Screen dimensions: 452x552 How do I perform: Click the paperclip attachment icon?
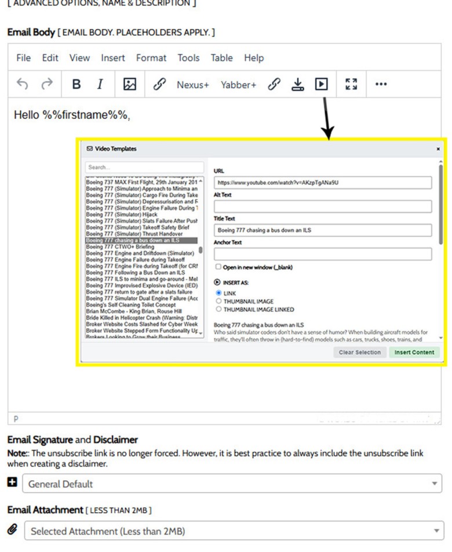(x=12, y=529)
